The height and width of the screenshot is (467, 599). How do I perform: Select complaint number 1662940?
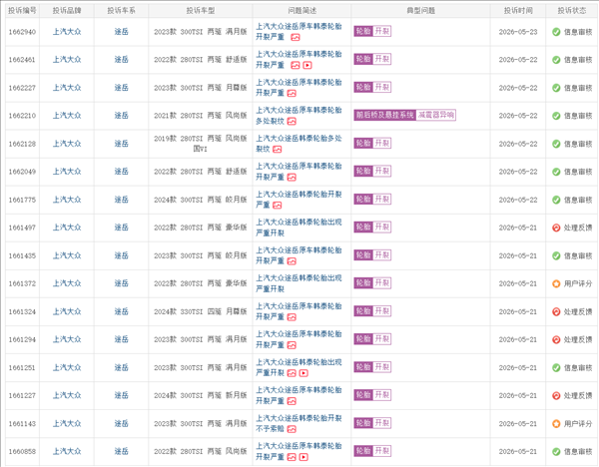tap(22, 32)
